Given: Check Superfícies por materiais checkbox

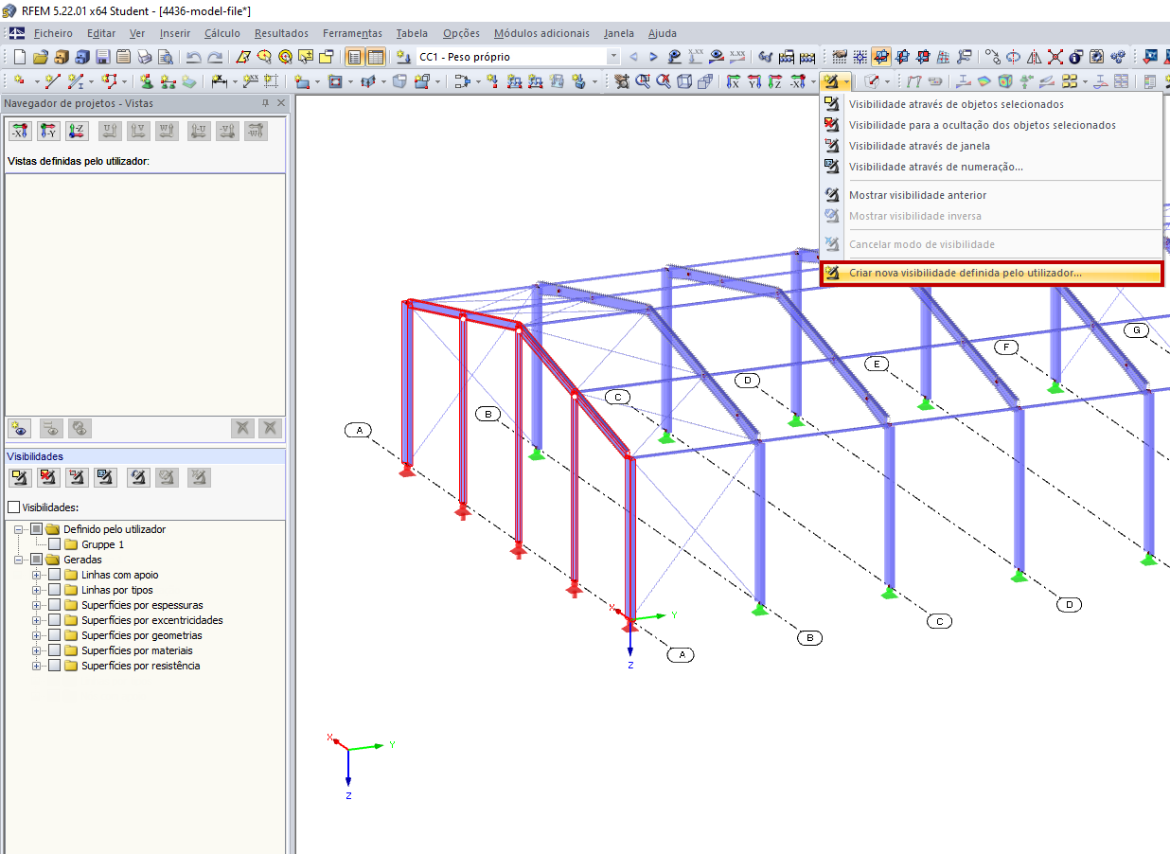Looking at the screenshot, I should pyautogui.click(x=54, y=650).
